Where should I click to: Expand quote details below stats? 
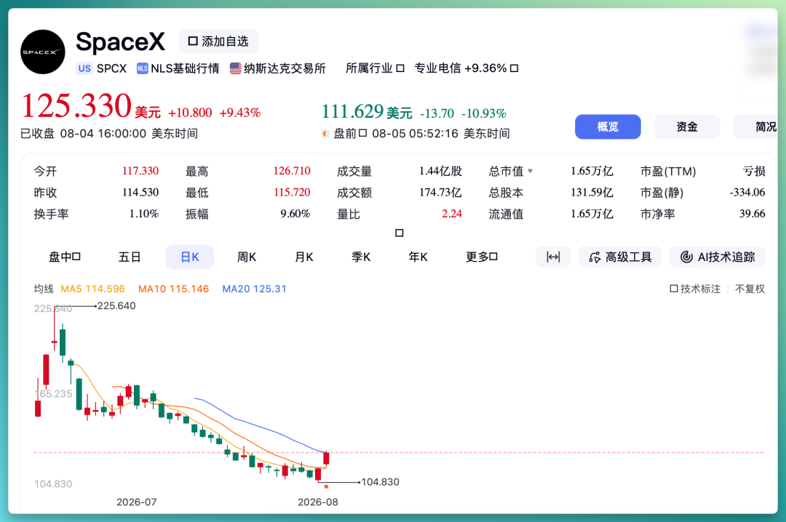(400, 233)
